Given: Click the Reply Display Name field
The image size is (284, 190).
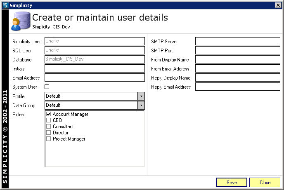Looking at the screenshot, I should tap(238, 77).
